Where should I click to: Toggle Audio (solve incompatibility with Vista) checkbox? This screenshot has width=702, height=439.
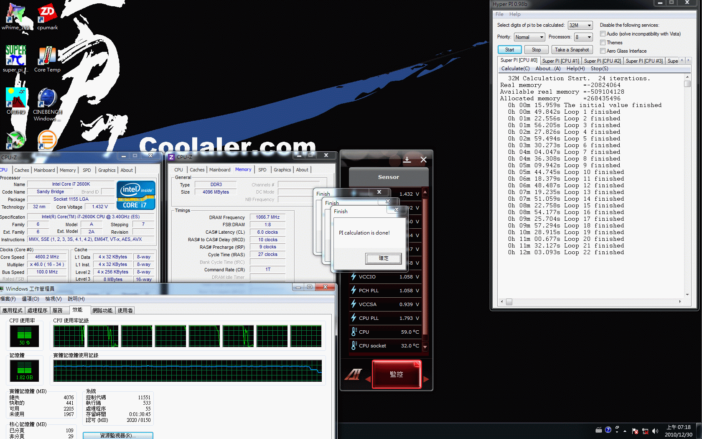(x=603, y=34)
